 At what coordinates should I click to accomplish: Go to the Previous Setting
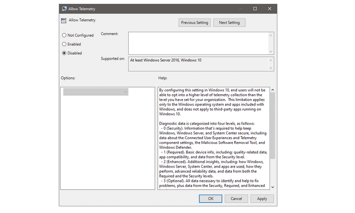194,22
